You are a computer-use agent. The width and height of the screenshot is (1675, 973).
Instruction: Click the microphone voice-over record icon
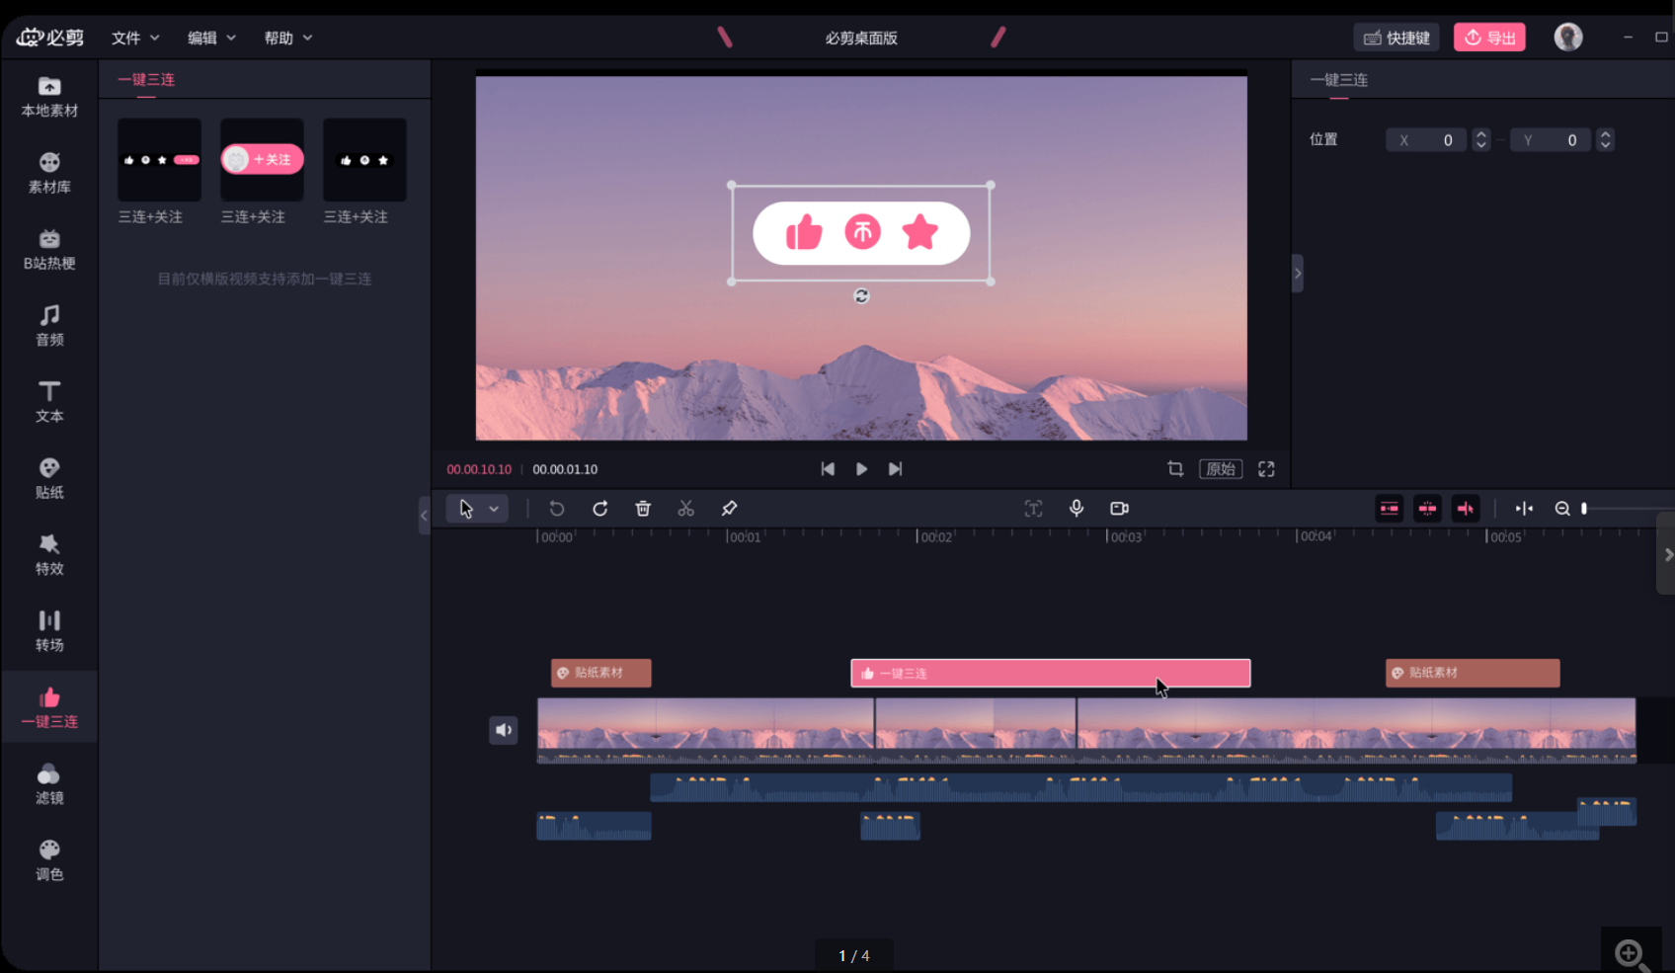[x=1077, y=508]
